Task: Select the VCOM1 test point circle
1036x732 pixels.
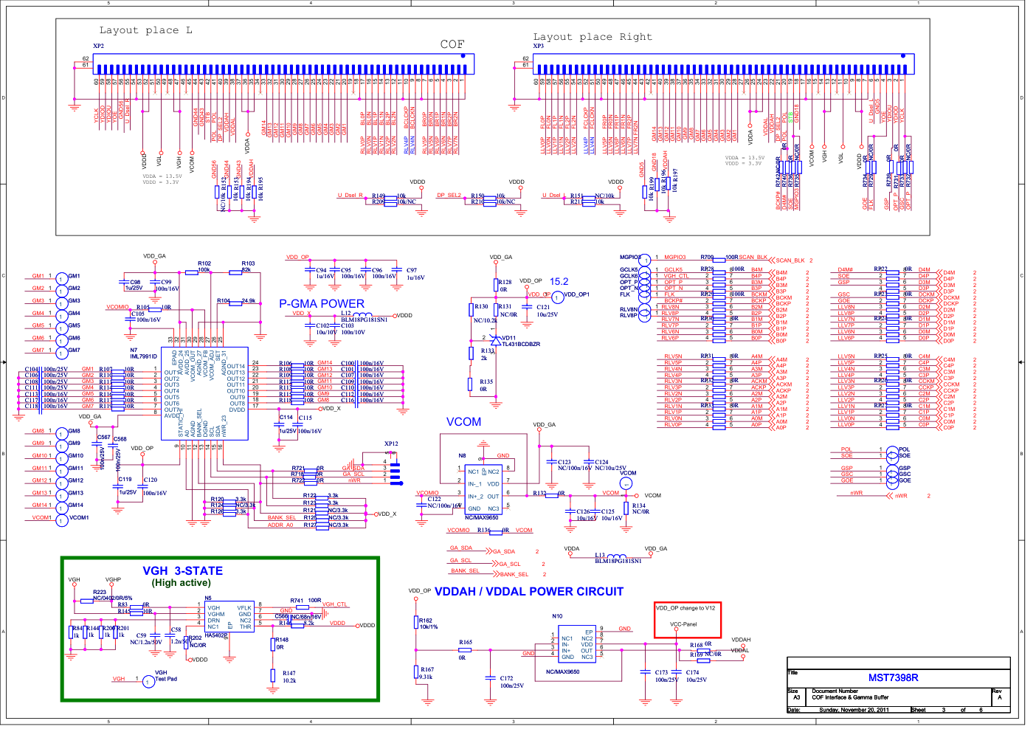Action: tap(62, 518)
